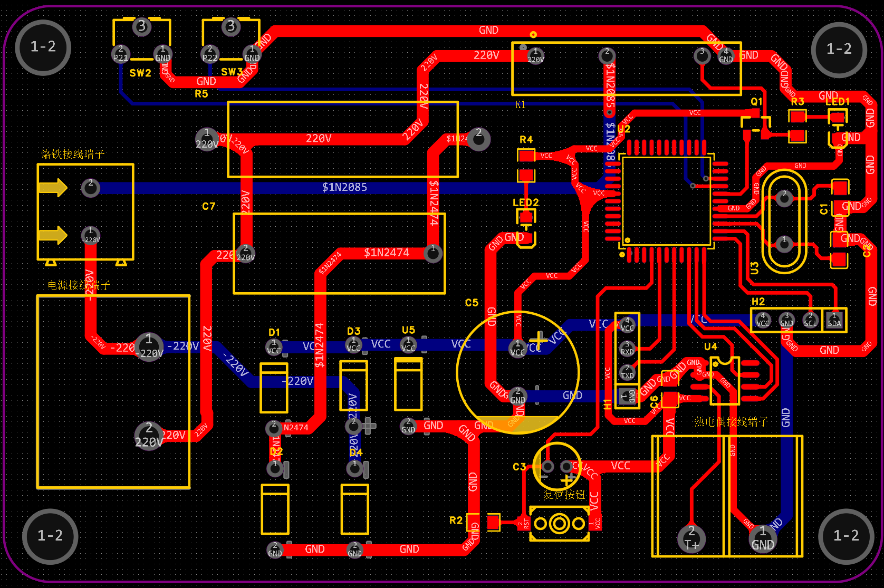Pick the R3 designator label
Image resolution: width=884 pixels, height=588 pixels.
(x=797, y=101)
